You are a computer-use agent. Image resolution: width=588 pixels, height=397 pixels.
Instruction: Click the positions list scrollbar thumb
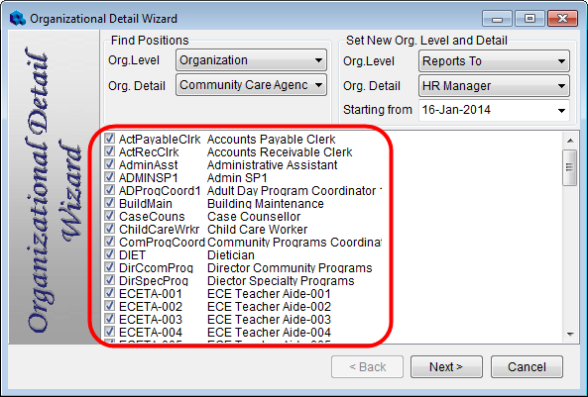pos(570,167)
